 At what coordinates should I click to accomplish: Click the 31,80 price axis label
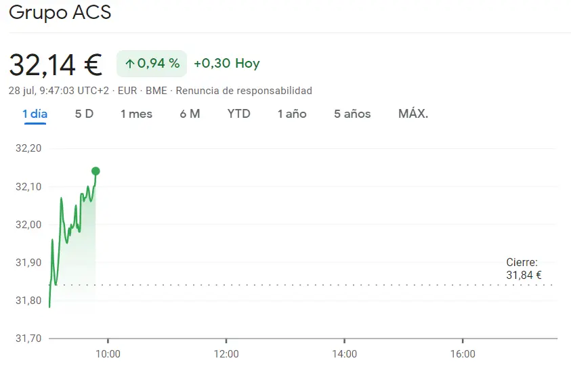tap(28, 300)
